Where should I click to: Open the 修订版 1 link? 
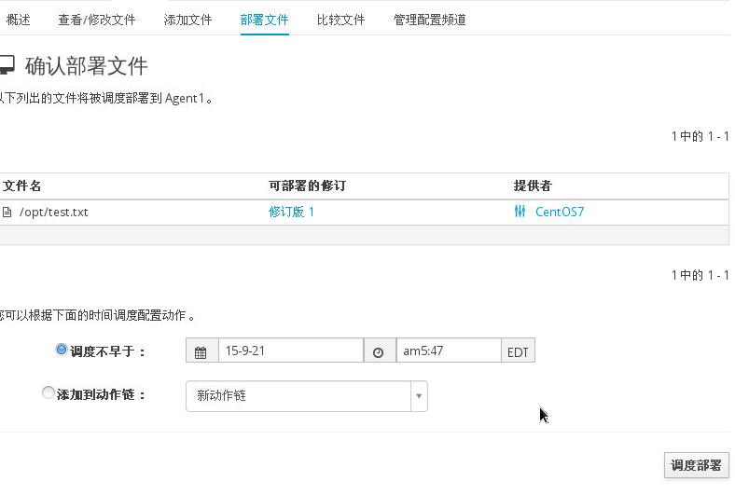pyautogui.click(x=291, y=212)
